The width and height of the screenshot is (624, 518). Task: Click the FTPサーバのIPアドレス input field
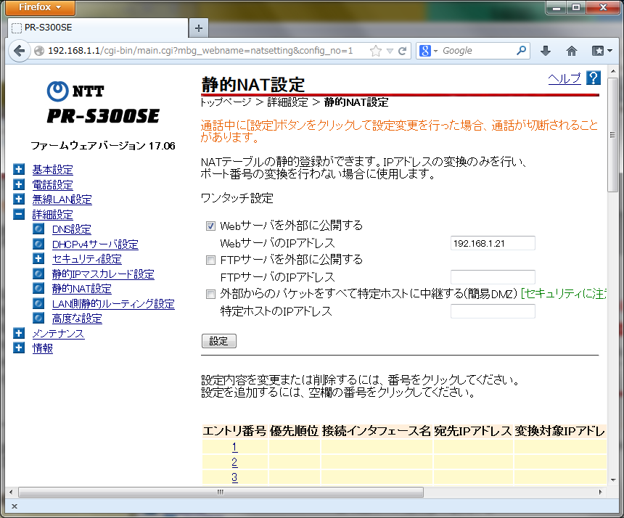[x=493, y=277]
